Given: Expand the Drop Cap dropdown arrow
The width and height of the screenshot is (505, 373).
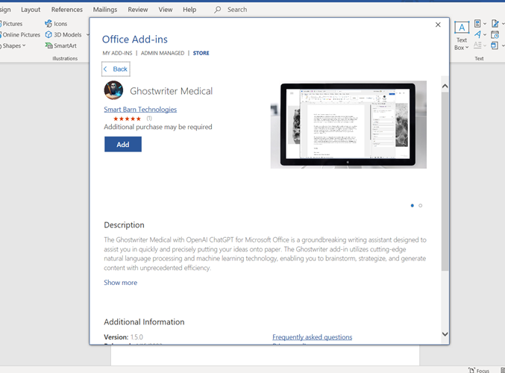Looking at the screenshot, I should (485, 46).
